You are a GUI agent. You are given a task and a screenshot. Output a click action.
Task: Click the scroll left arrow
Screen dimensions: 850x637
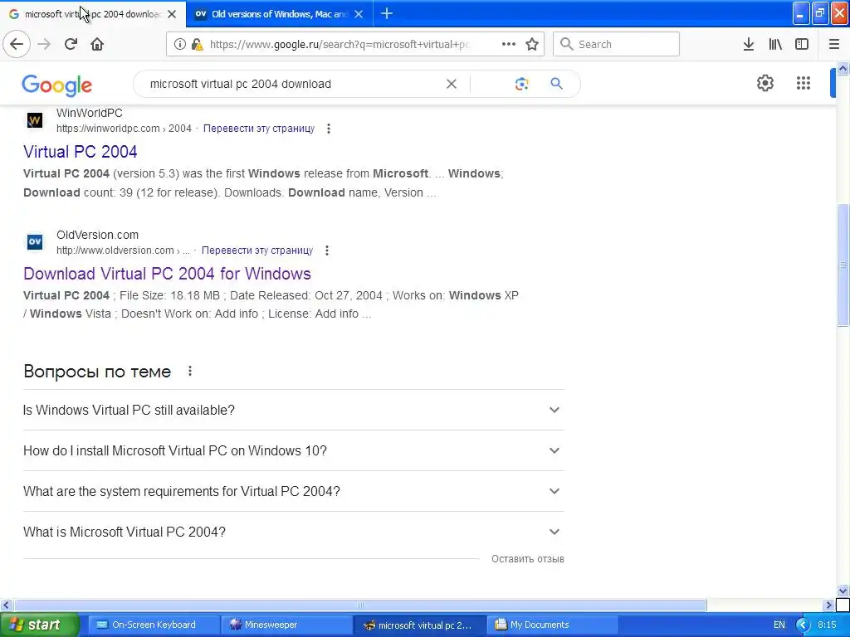click(x=7, y=605)
